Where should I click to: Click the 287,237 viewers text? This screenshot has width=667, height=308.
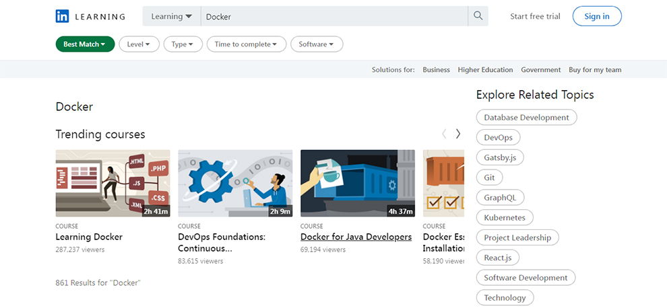[x=80, y=249]
